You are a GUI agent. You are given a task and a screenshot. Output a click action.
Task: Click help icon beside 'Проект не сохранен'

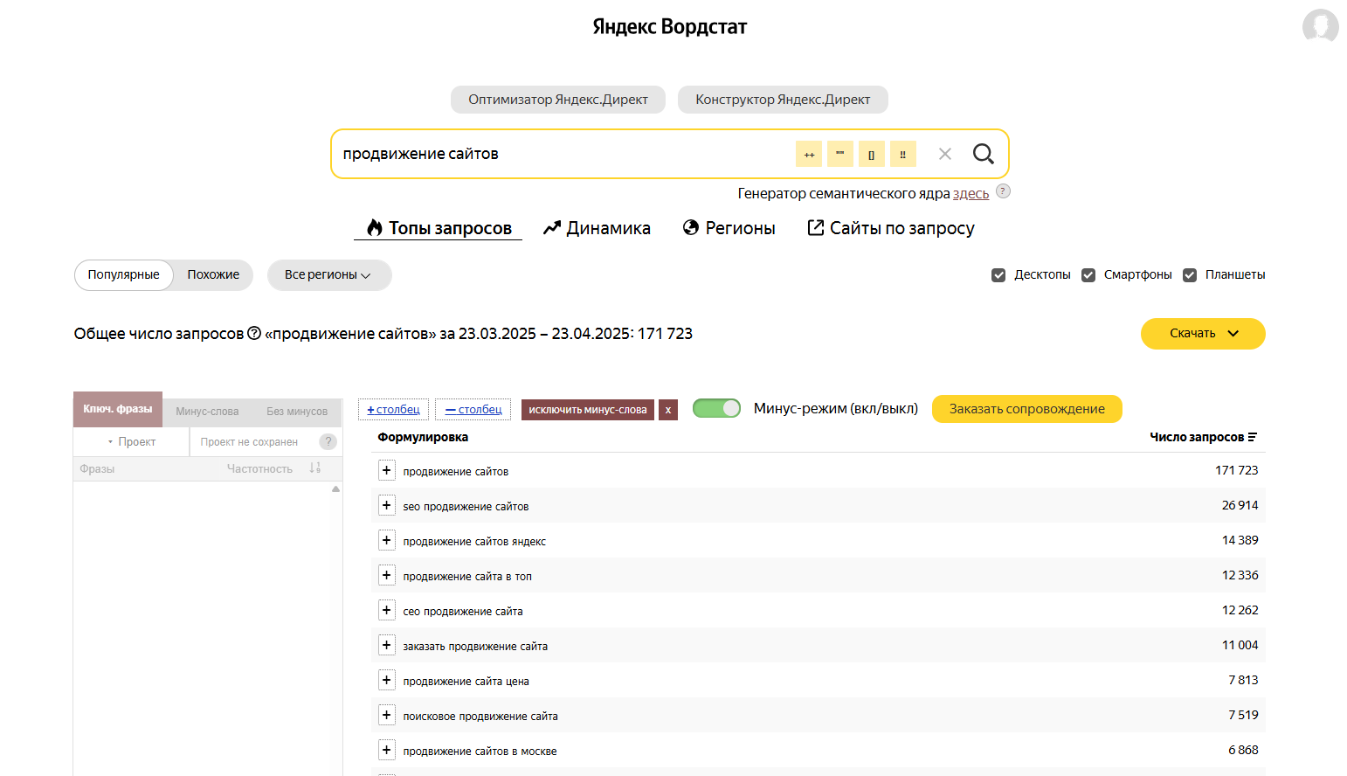(328, 441)
